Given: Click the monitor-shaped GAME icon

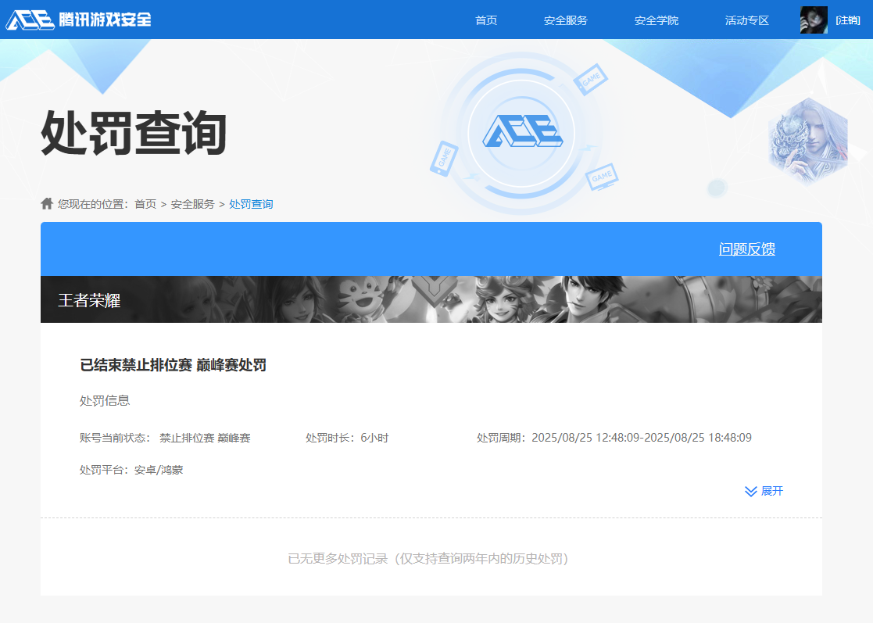Looking at the screenshot, I should (602, 177).
